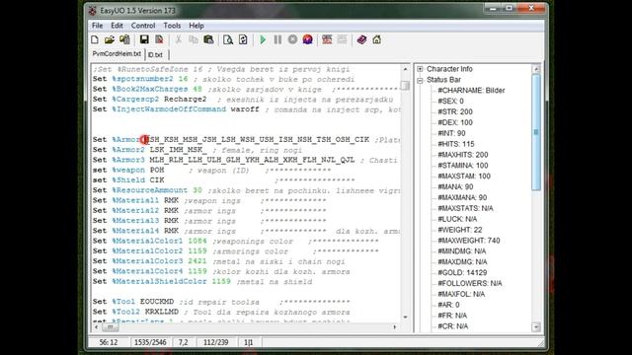This screenshot has height=355, width=632.
Task: Click the editor vertical scrollbar down arrow
Action: point(405,318)
